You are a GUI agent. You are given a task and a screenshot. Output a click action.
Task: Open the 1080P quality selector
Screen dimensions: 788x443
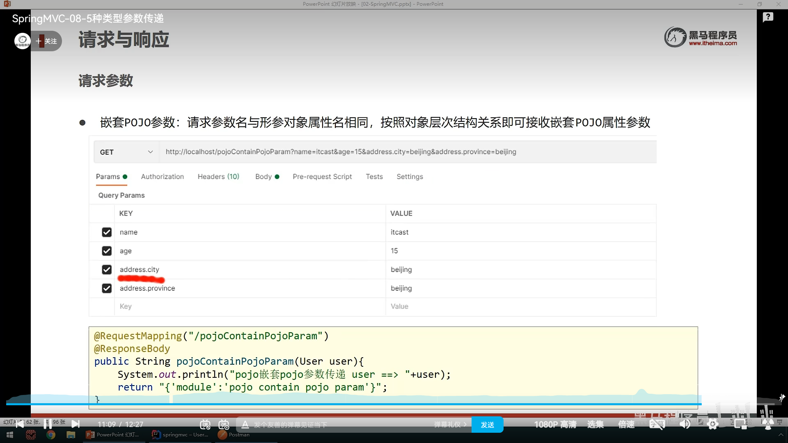(x=555, y=425)
